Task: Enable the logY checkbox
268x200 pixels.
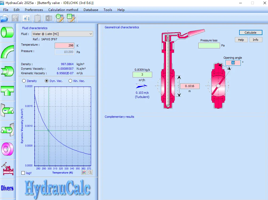Action: point(23,173)
